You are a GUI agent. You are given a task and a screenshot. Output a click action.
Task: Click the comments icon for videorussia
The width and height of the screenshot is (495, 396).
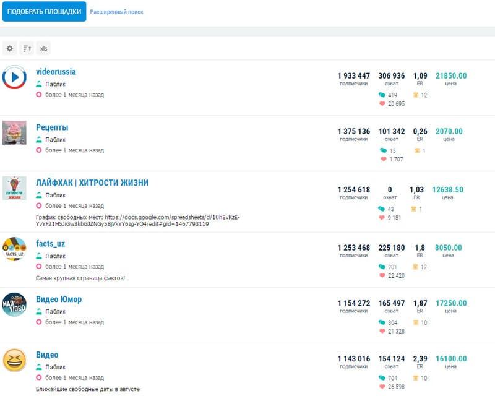382,95
